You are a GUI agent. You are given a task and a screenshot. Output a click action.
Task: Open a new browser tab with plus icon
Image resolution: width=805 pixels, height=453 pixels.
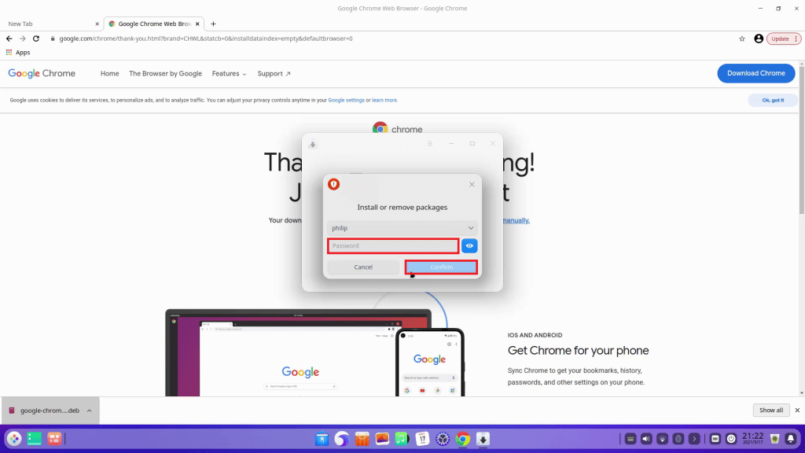click(x=213, y=24)
